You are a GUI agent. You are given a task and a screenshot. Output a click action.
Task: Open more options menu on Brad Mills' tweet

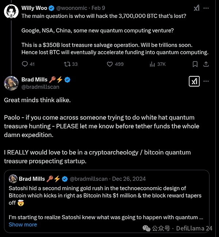point(207,81)
